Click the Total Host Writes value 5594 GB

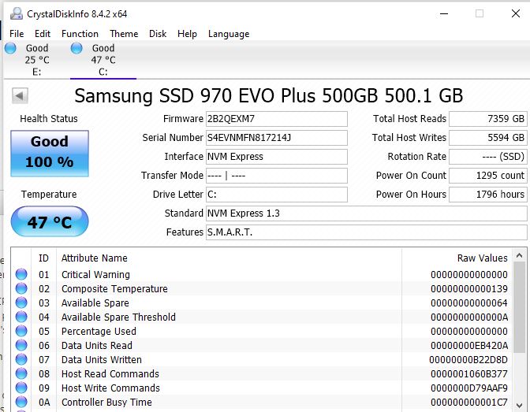pos(487,138)
